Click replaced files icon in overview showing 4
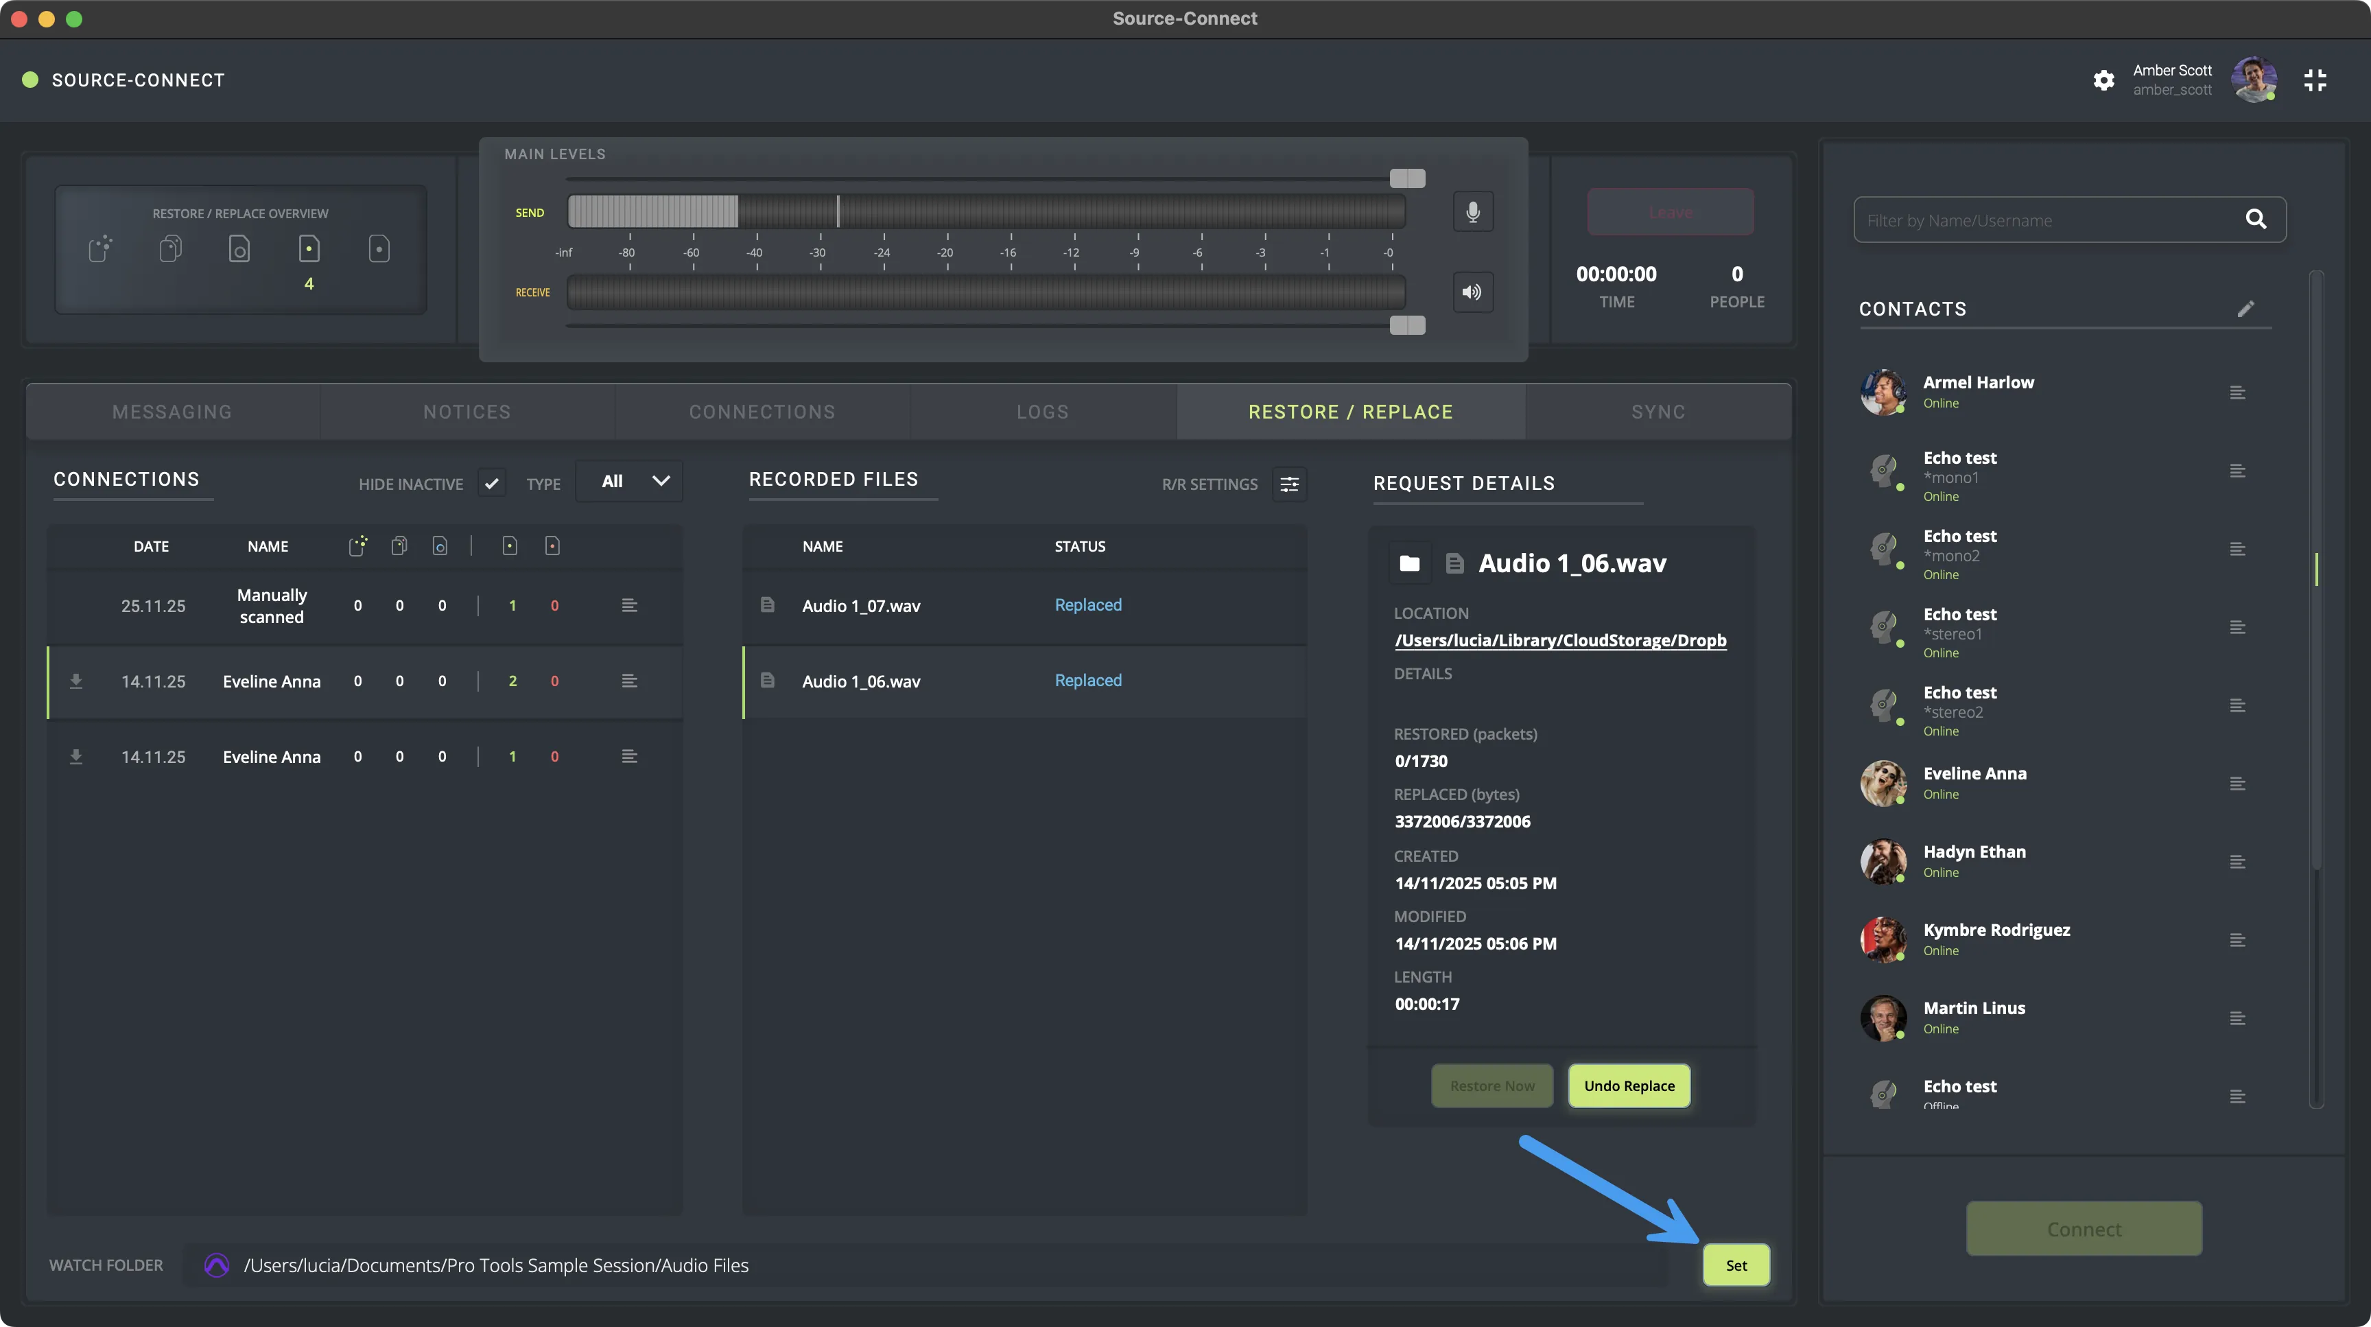Image resolution: width=2371 pixels, height=1327 pixels. pos(308,249)
